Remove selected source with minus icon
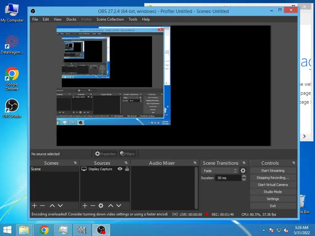315x236 pixels. tap(93, 206)
